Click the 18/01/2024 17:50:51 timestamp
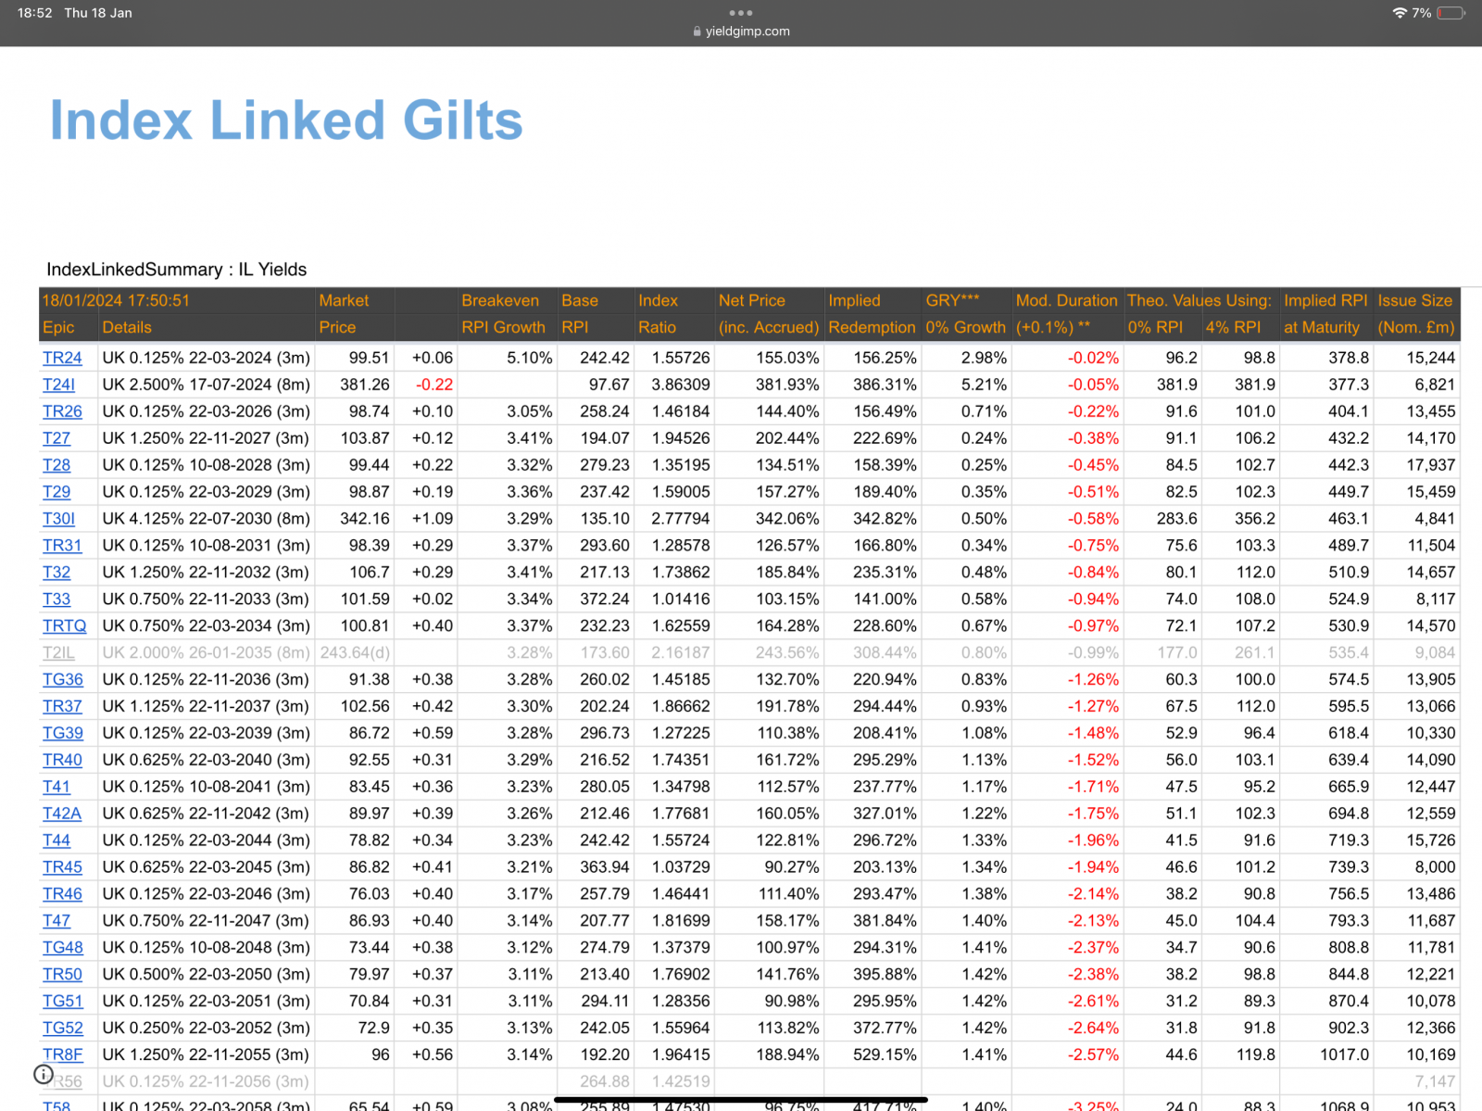The width and height of the screenshot is (1482, 1111). point(116,300)
